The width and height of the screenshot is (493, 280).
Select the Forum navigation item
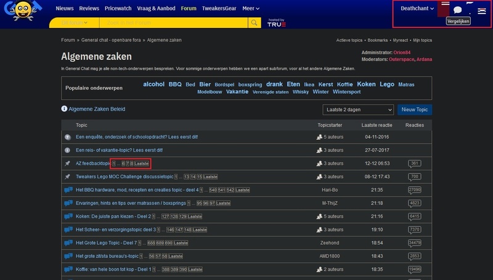(189, 9)
